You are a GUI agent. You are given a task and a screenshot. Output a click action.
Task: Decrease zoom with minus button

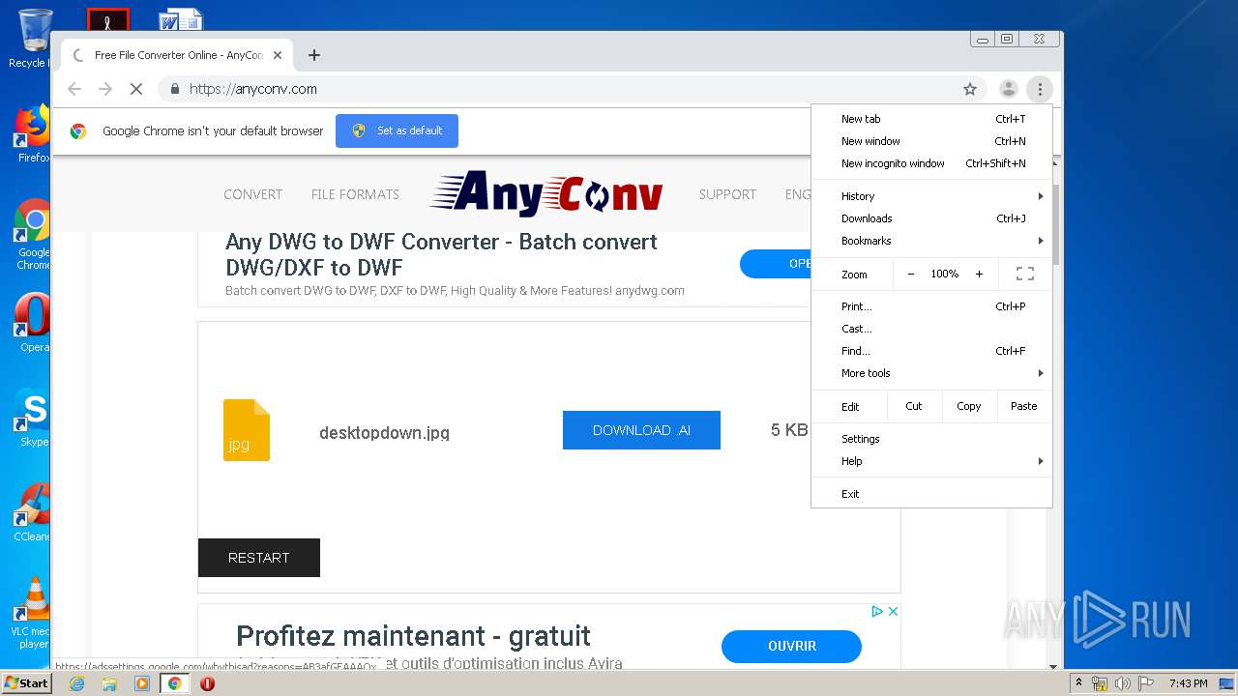[910, 275]
